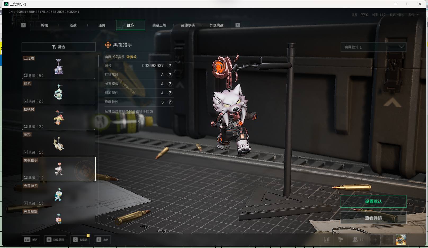The width and height of the screenshot is (428, 248).
Task: Choose the 摇钱树 charm item
Action: click(x=59, y=118)
